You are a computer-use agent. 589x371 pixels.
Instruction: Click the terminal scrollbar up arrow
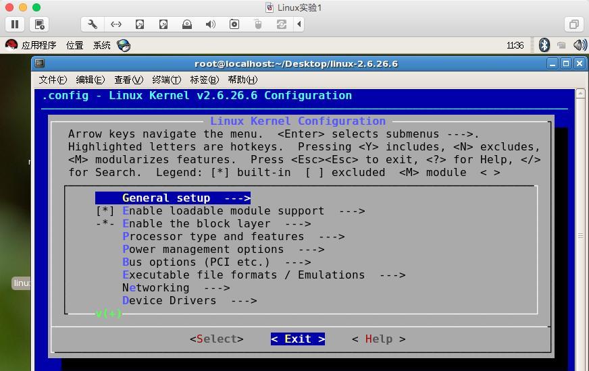[580, 93]
